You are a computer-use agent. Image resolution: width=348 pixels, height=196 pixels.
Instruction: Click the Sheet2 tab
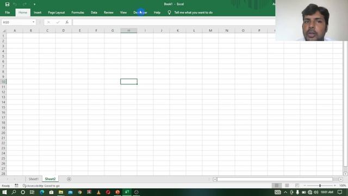point(51,179)
